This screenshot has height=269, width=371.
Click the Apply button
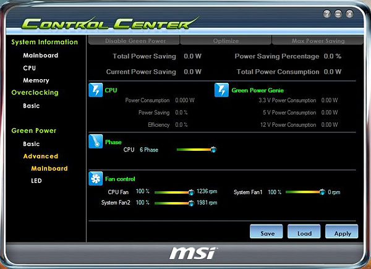[342, 231]
